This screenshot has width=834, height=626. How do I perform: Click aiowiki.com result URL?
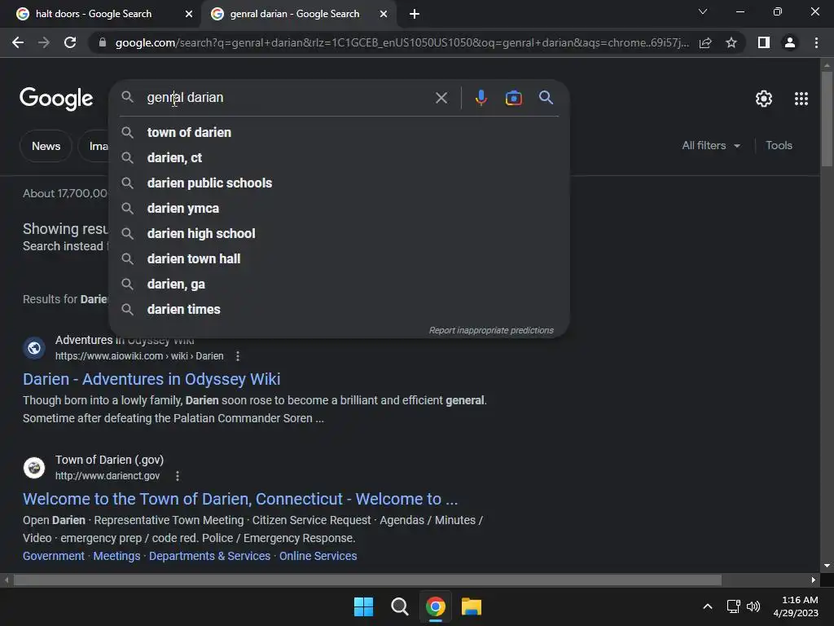139,356
